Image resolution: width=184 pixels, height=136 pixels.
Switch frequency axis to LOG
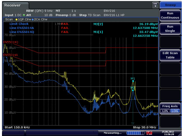pyautogui.click(x=175, y=111)
